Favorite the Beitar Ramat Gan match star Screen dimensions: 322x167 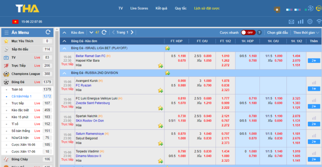[x=160, y=66]
